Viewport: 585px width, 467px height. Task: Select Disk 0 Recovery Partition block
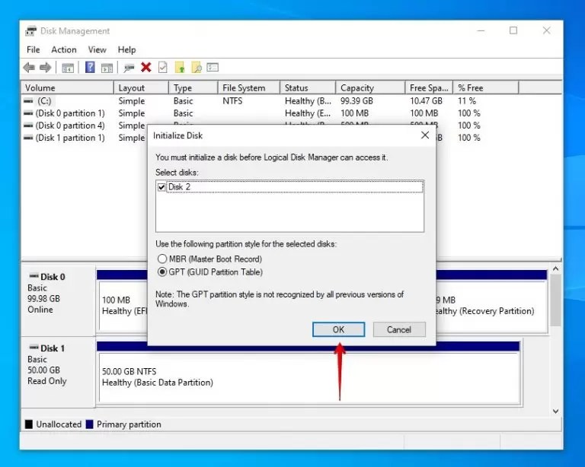(x=491, y=306)
